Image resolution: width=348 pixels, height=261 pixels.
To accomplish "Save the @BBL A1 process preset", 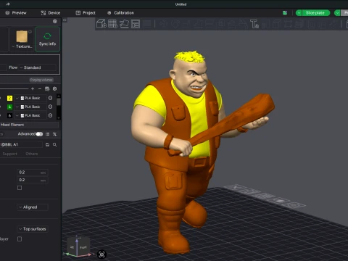I will coord(47,144).
